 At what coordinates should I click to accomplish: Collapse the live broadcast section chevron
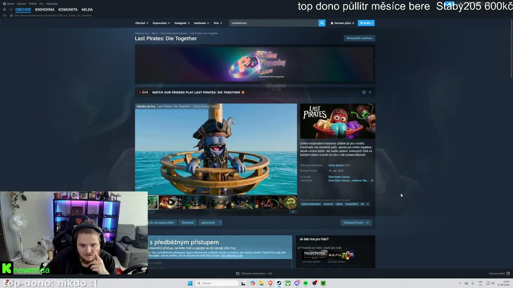click(x=370, y=92)
